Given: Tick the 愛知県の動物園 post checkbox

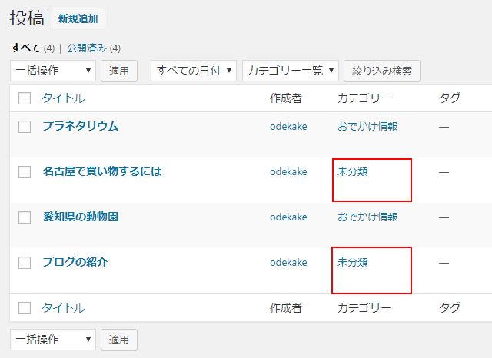Looking at the screenshot, I should coord(25,217).
